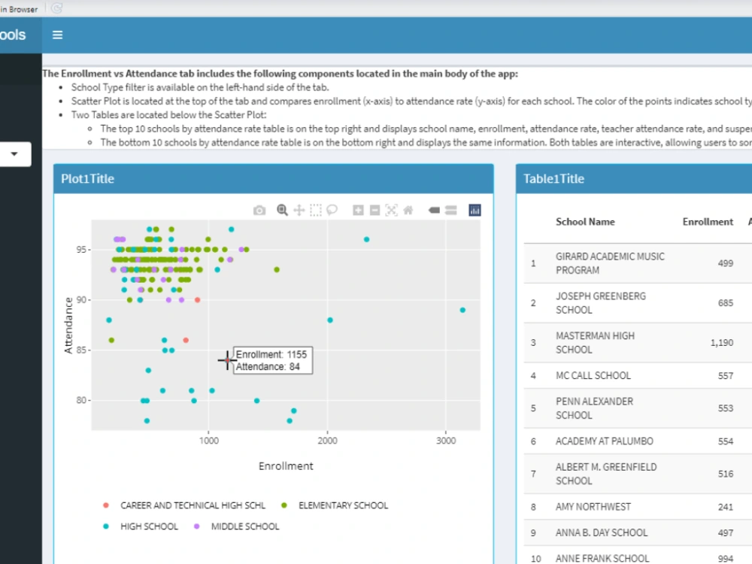Select the Zoom magnifier tool in plot toolbar
Screen dimensions: 752x564
click(x=283, y=210)
